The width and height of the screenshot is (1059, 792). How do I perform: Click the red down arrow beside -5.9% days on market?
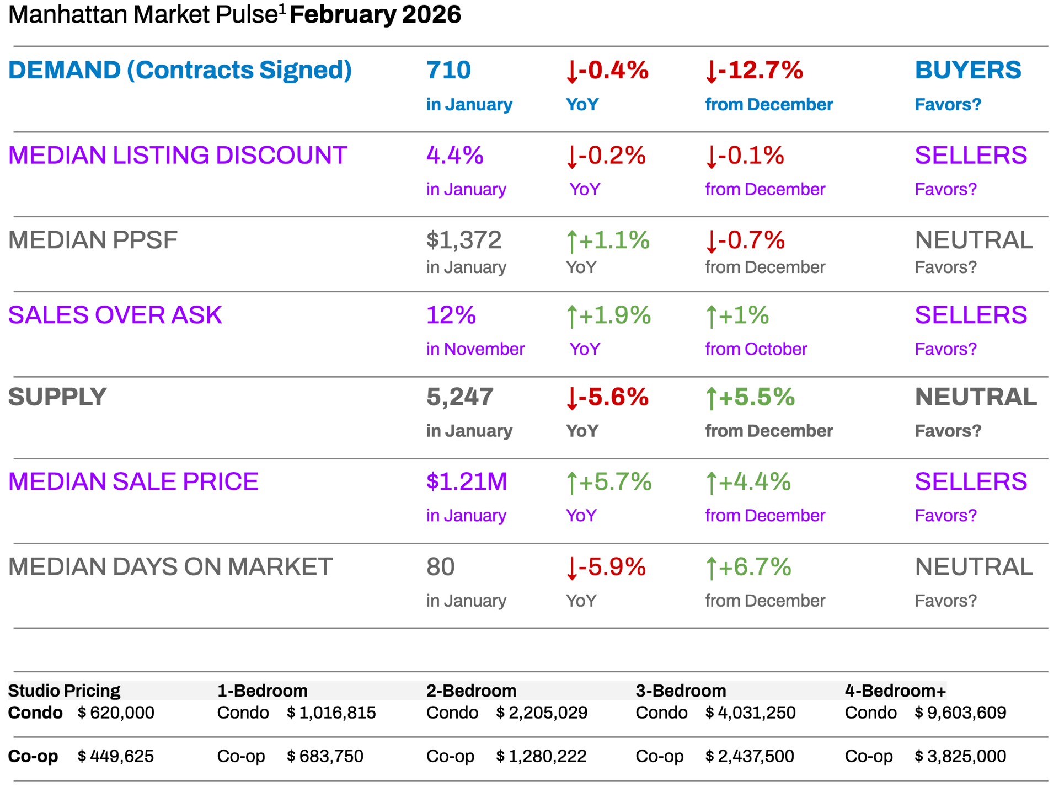[x=571, y=568]
